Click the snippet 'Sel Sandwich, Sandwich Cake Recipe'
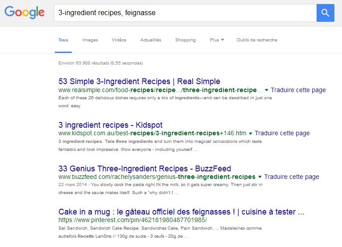The width and height of the screenshot is (342, 247). pos(160,232)
